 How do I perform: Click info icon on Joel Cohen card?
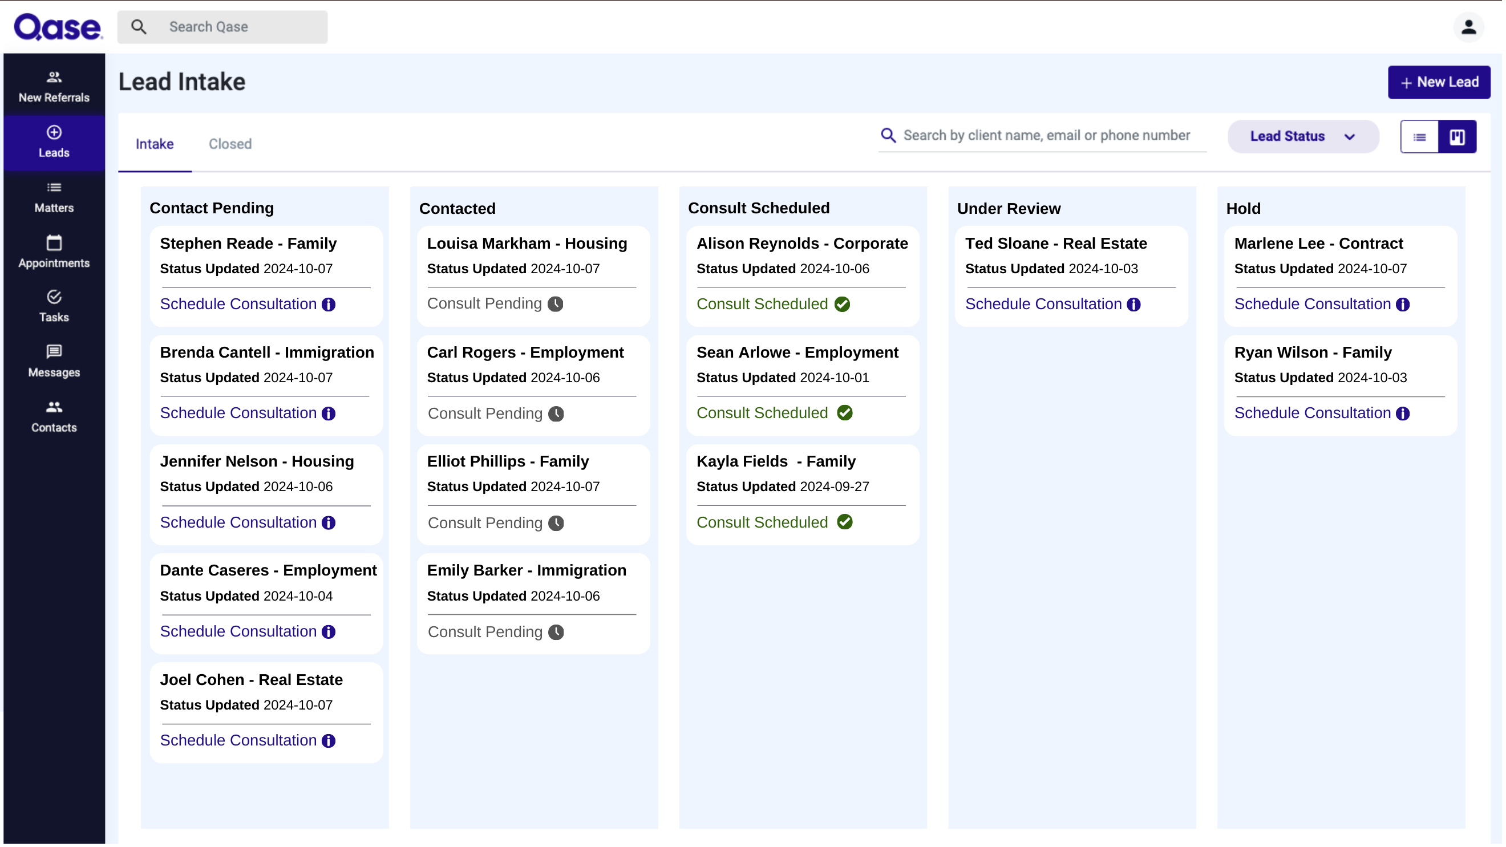pyautogui.click(x=329, y=742)
